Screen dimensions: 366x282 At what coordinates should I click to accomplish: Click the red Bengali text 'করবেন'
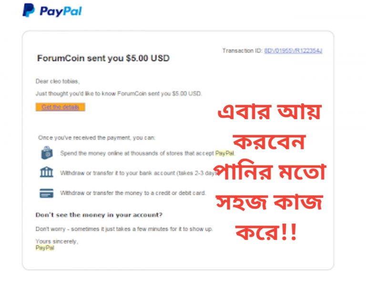(x=270, y=141)
